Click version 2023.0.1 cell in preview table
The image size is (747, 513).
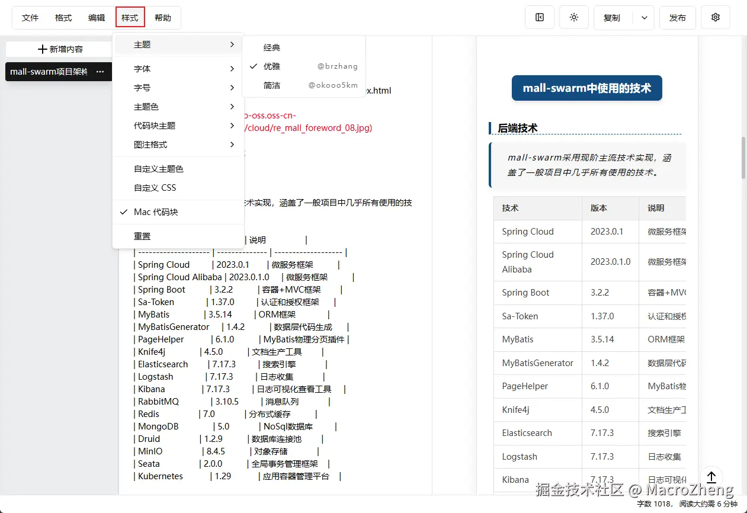pyautogui.click(x=610, y=232)
